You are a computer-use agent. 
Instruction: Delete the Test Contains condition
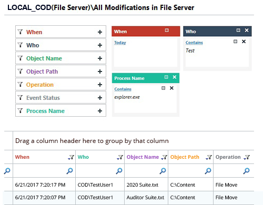[x=244, y=42]
